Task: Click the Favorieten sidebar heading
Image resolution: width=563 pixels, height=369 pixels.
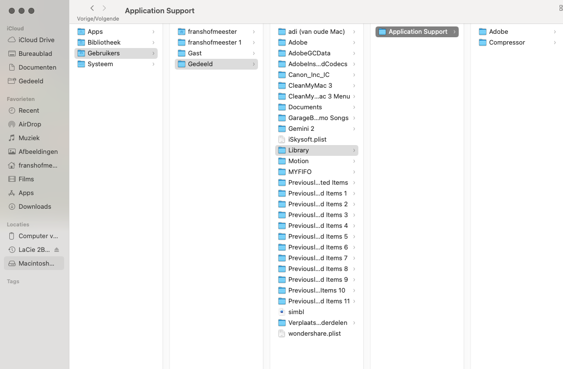Action: click(x=21, y=99)
